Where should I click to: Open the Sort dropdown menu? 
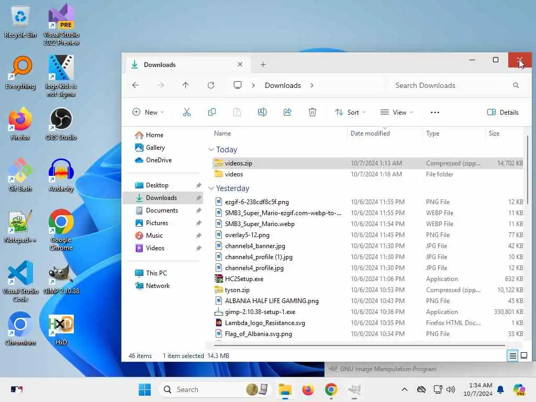(x=350, y=112)
